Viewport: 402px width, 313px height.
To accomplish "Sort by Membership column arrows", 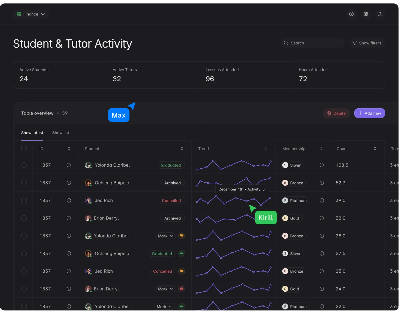I will [x=321, y=149].
